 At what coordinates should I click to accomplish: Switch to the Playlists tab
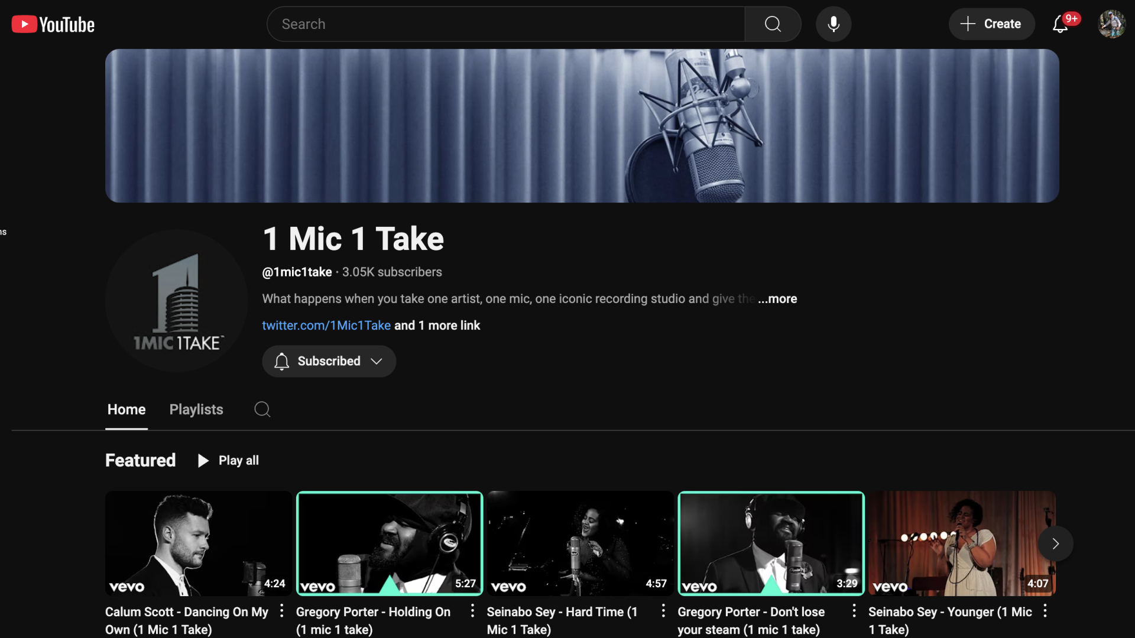196,409
